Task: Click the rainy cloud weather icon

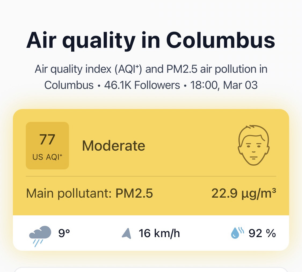Action: tap(40, 234)
